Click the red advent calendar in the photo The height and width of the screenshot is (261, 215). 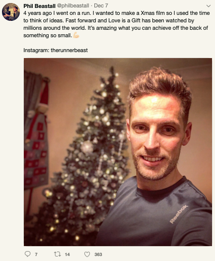pyautogui.click(x=36, y=150)
